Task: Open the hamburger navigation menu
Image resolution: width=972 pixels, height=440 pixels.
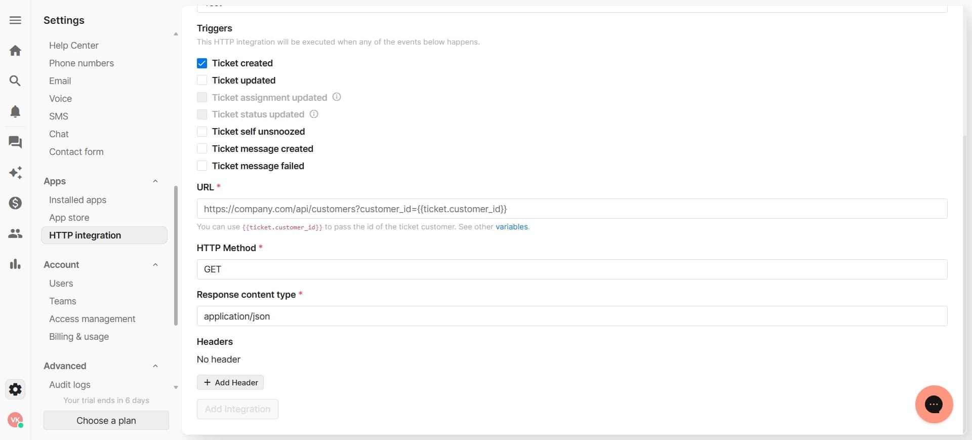Action: [x=15, y=20]
